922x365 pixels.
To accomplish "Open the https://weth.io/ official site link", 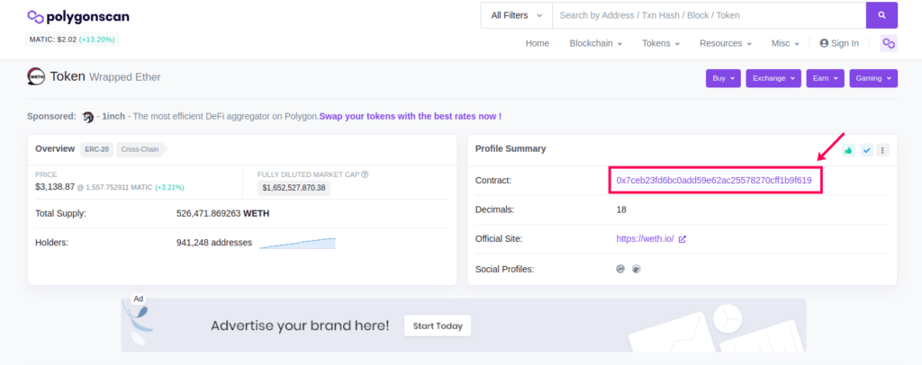I will (x=645, y=239).
